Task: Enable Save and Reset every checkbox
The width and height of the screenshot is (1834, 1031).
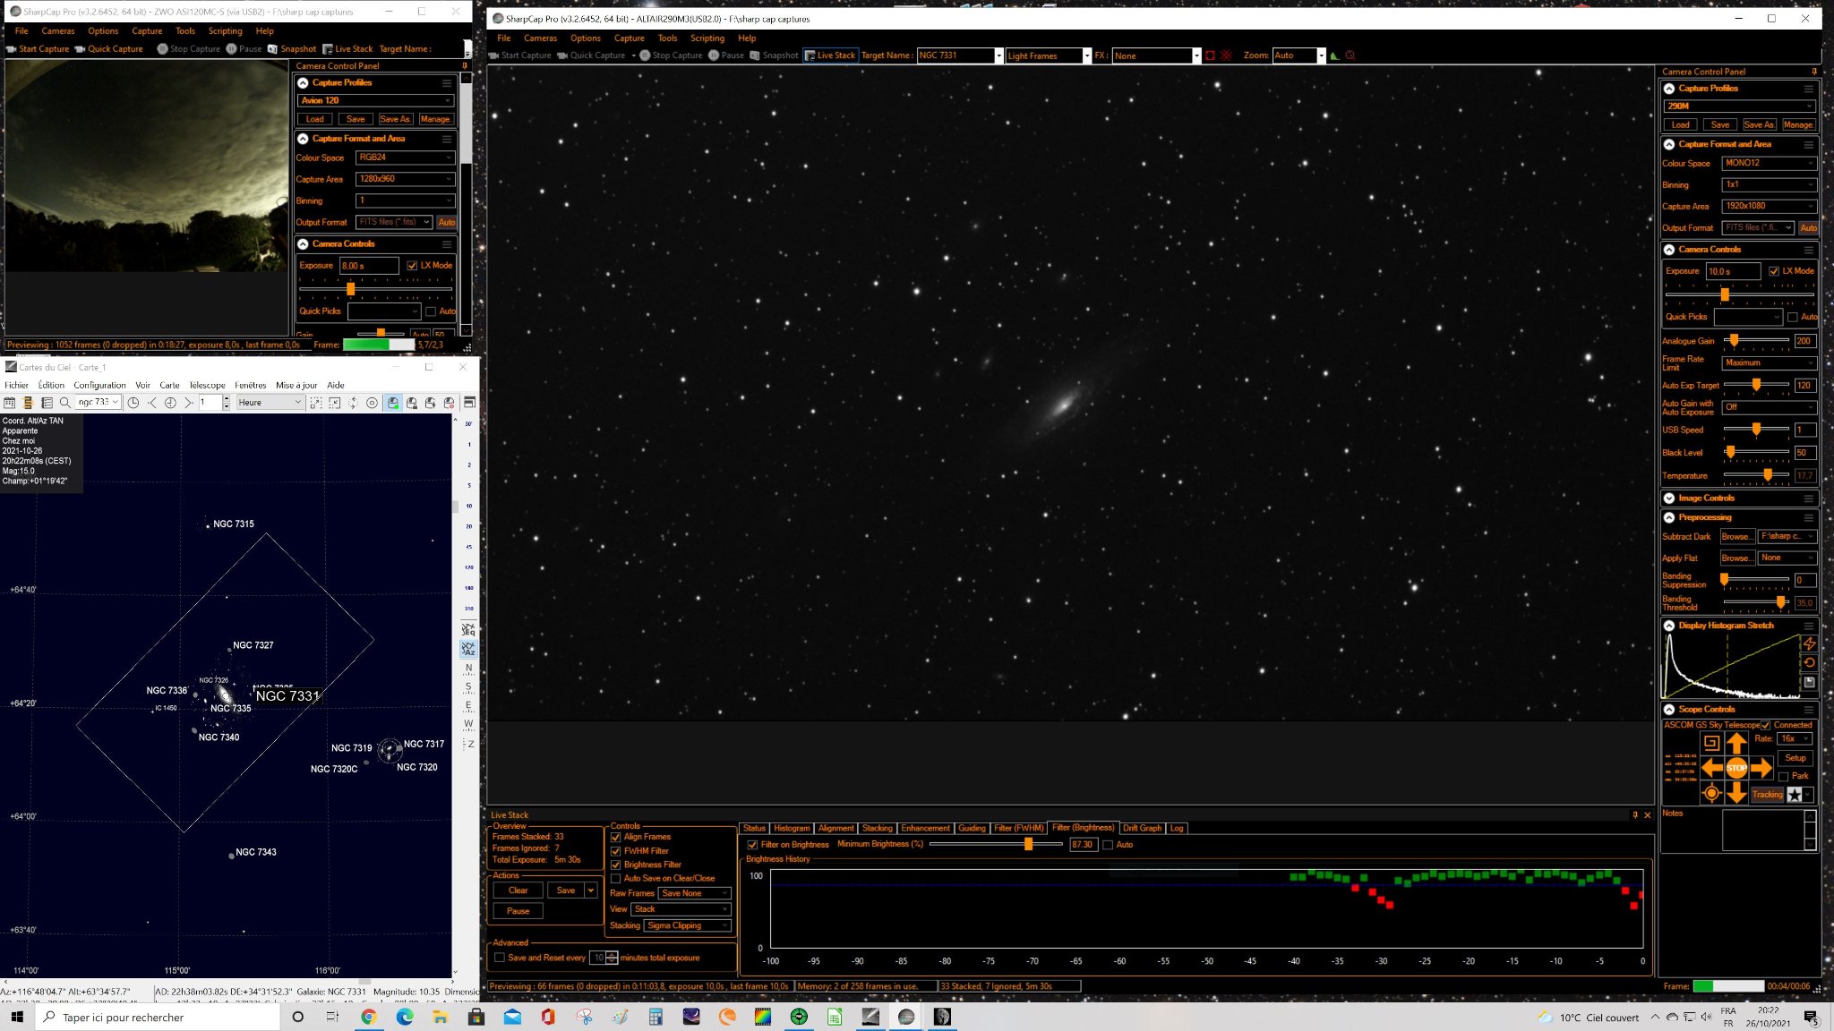Action: (x=500, y=958)
